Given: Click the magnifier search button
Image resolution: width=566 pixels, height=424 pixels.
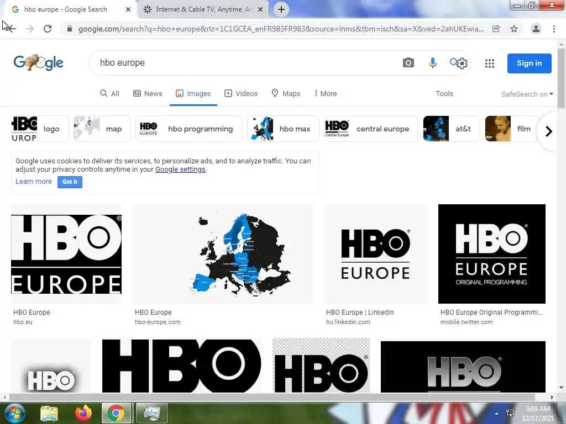Looking at the screenshot, I should pyautogui.click(x=453, y=62).
